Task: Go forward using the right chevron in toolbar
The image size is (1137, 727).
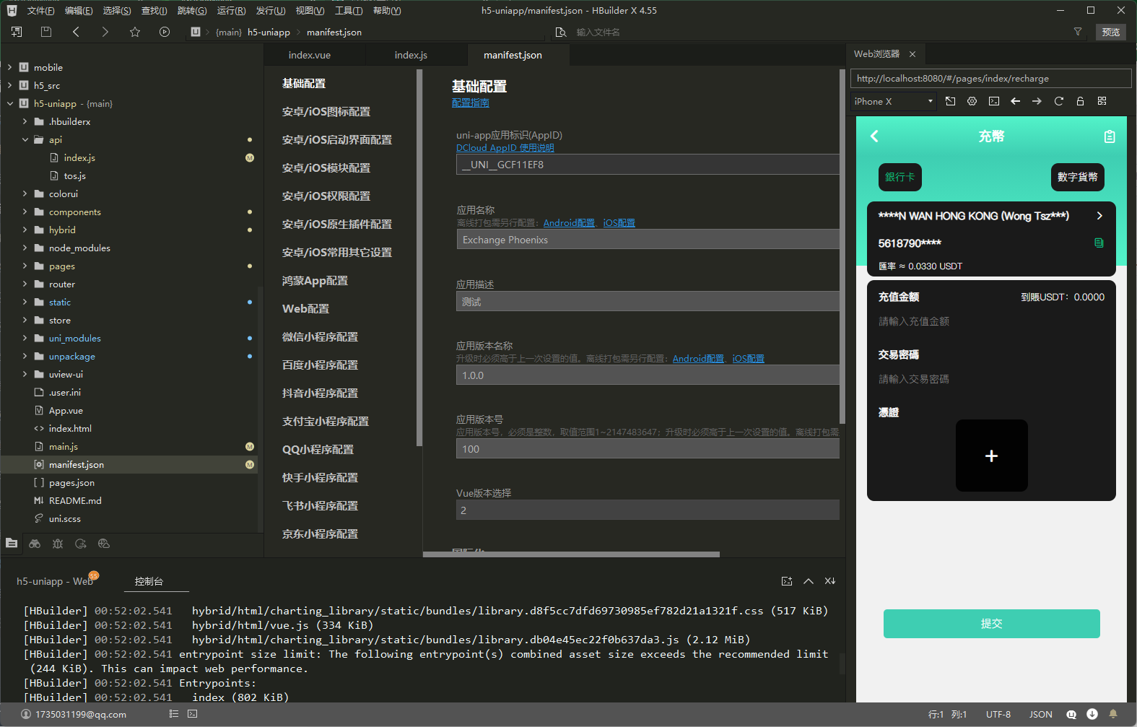Action: click(105, 32)
